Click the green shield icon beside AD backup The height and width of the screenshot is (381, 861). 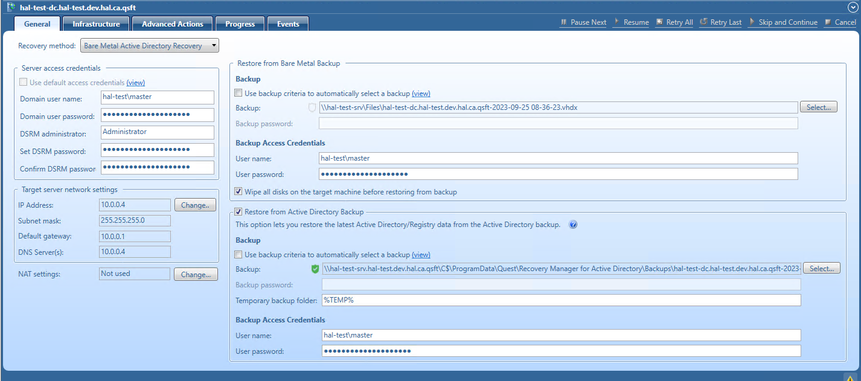click(x=315, y=269)
